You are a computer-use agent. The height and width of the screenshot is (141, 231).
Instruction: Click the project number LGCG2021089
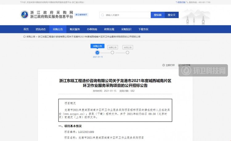tap(86, 132)
